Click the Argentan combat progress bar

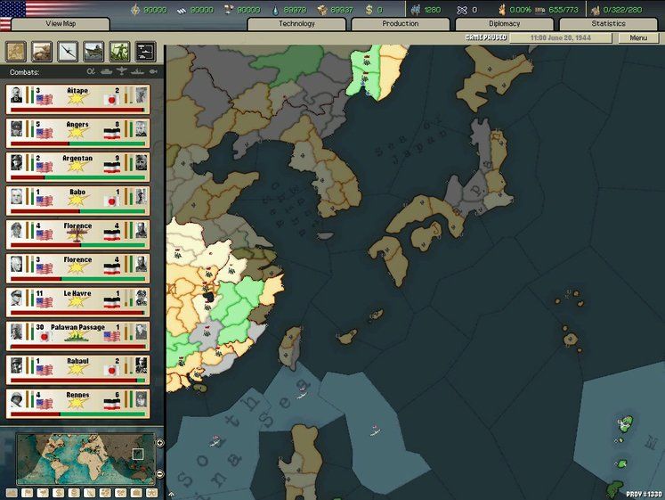click(77, 177)
